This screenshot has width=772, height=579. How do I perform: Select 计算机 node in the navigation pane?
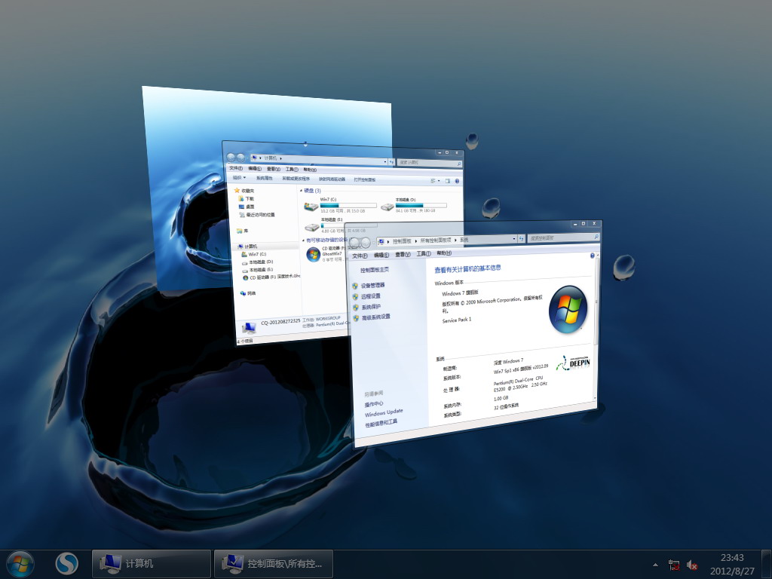click(247, 247)
